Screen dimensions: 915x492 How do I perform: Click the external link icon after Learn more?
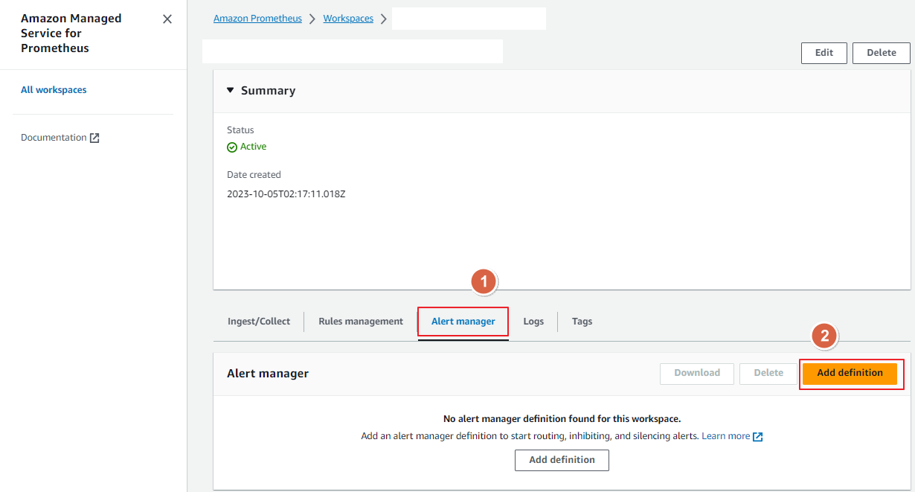click(758, 437)
